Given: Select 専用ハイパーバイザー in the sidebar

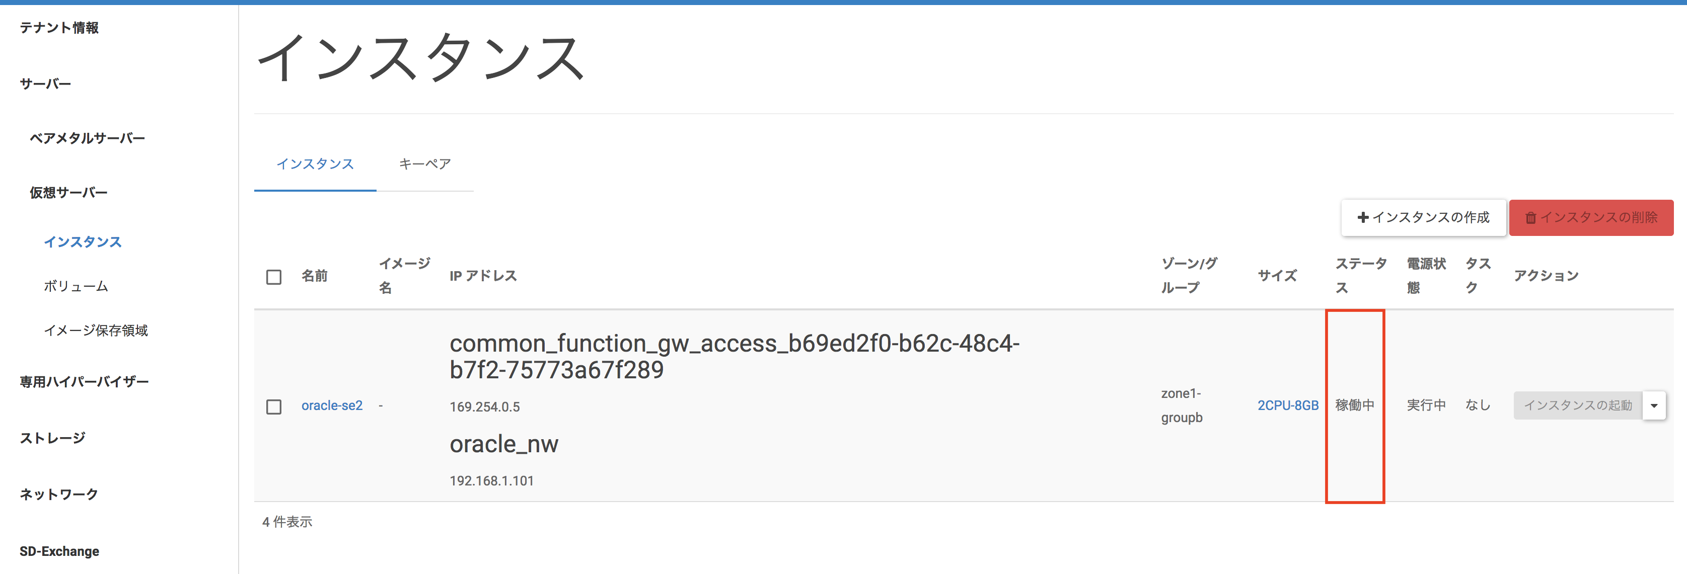Looking at the screenshot, I should (84, 381).
